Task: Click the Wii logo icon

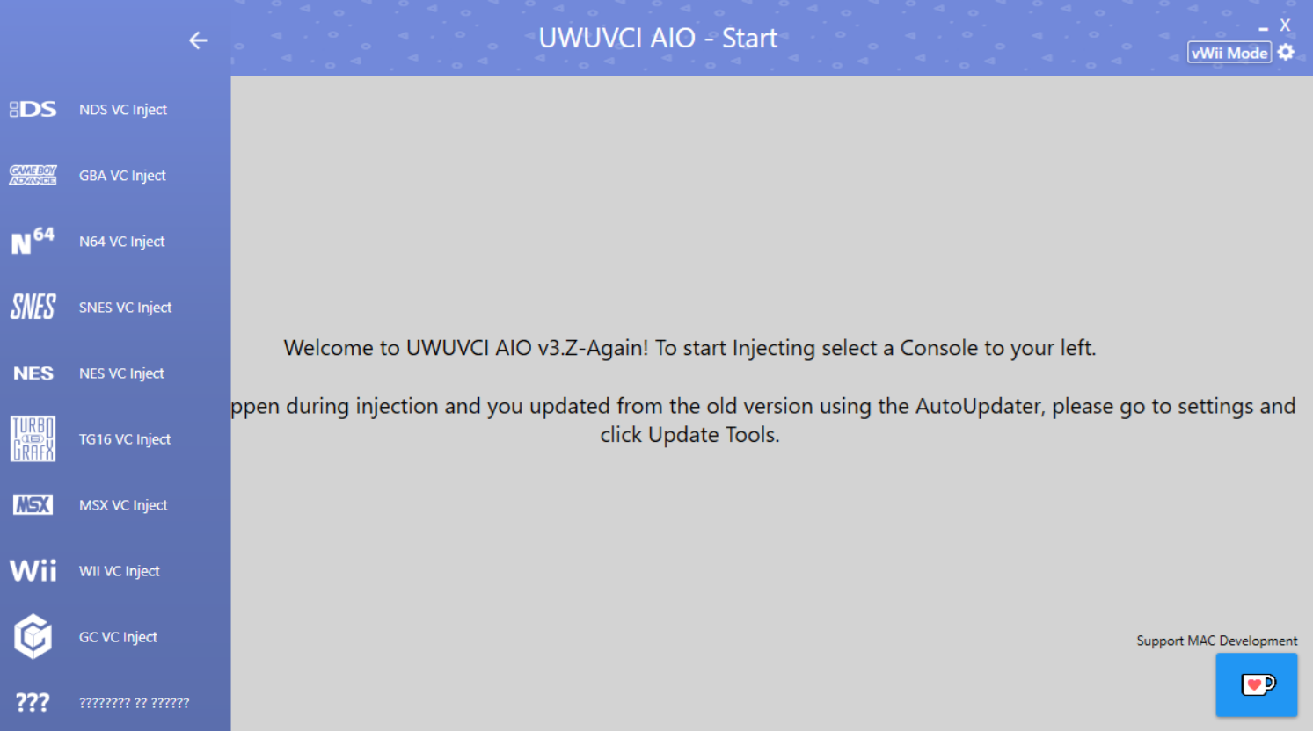Action: click(x=33, y=571)
